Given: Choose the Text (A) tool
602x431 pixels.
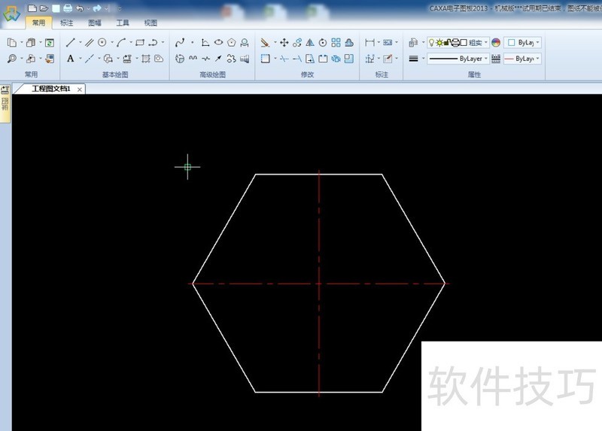Looking at the screenshot, I should [70, 59].
